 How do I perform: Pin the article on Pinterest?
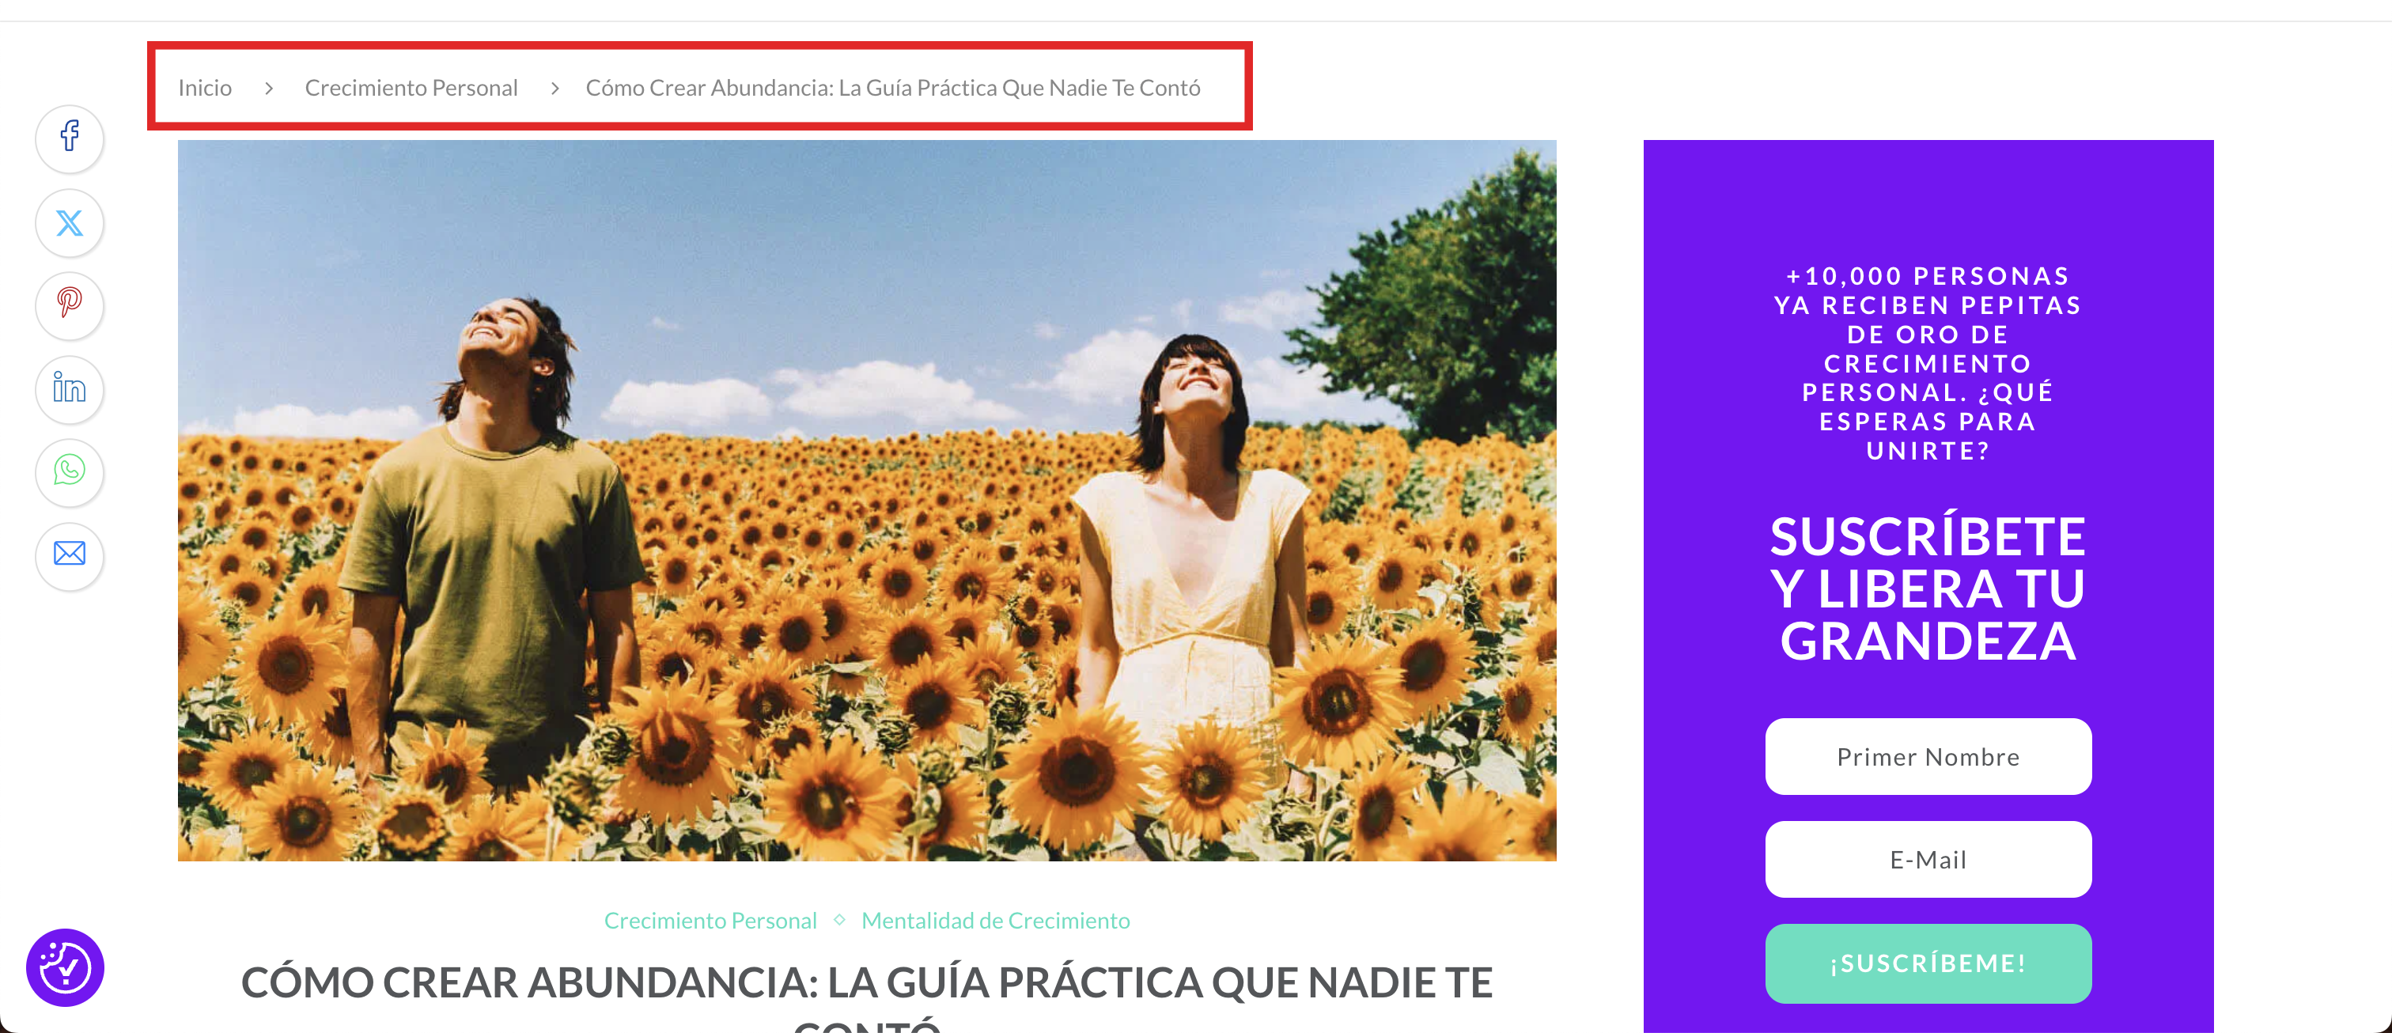(70, 305)
